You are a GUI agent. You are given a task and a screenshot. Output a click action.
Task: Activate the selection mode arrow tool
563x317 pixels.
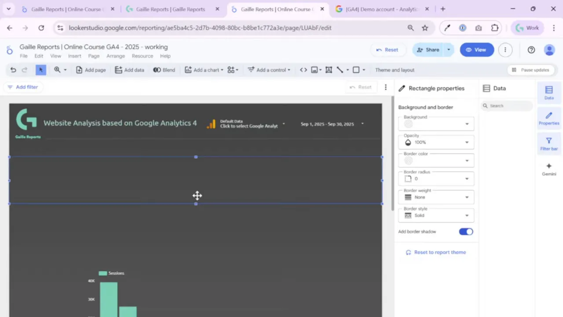(41, 70)
